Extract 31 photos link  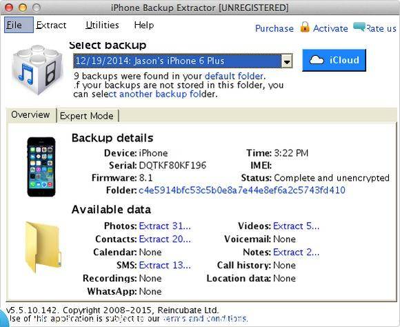coord(165,226)
